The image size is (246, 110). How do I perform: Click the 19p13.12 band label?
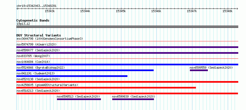point(23,24)
